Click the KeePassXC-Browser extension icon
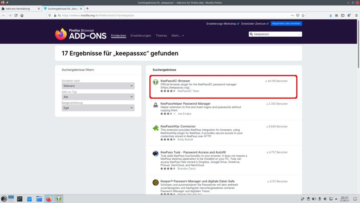 click(155, 82)
